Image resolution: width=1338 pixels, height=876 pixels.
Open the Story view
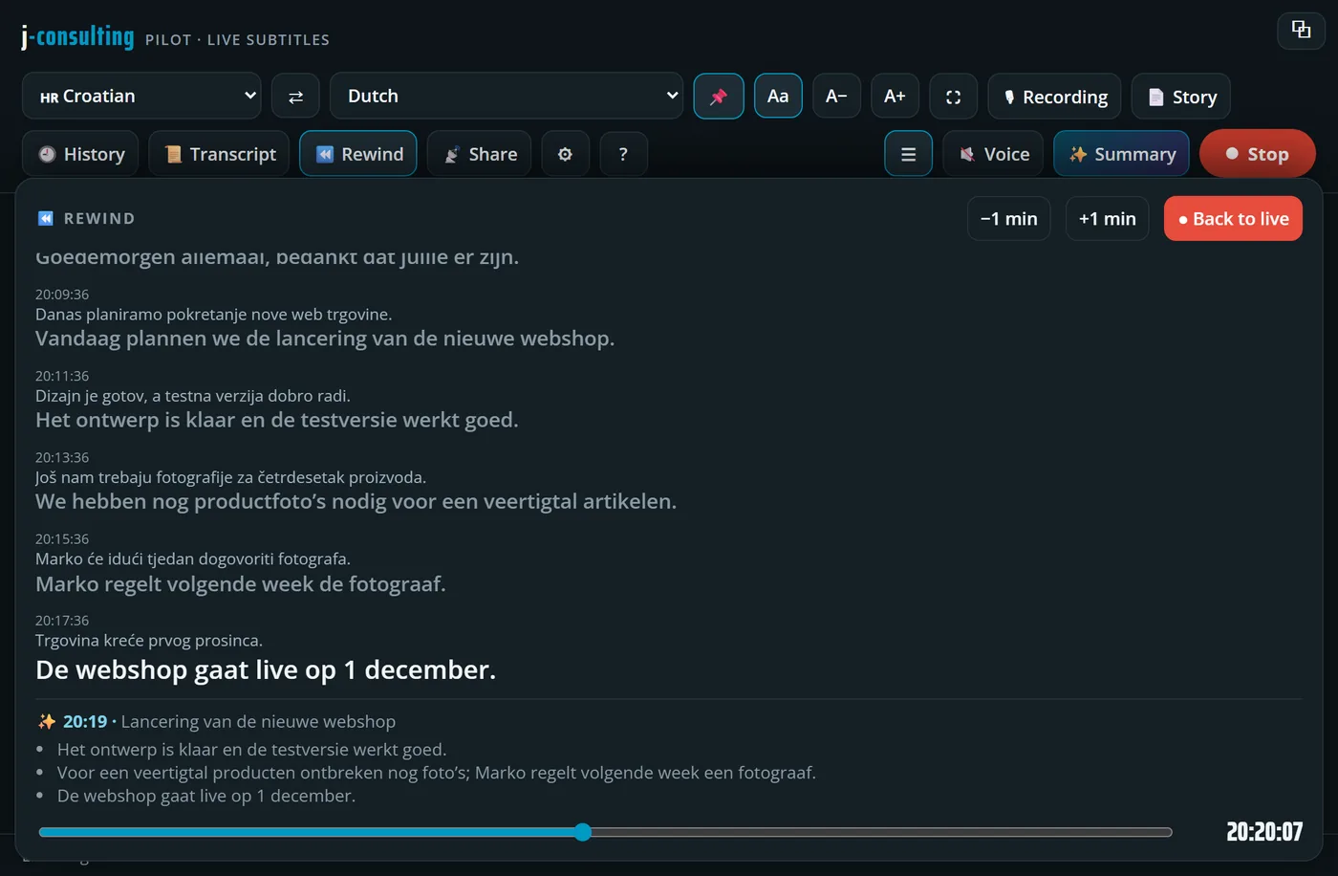[1180, 97]
